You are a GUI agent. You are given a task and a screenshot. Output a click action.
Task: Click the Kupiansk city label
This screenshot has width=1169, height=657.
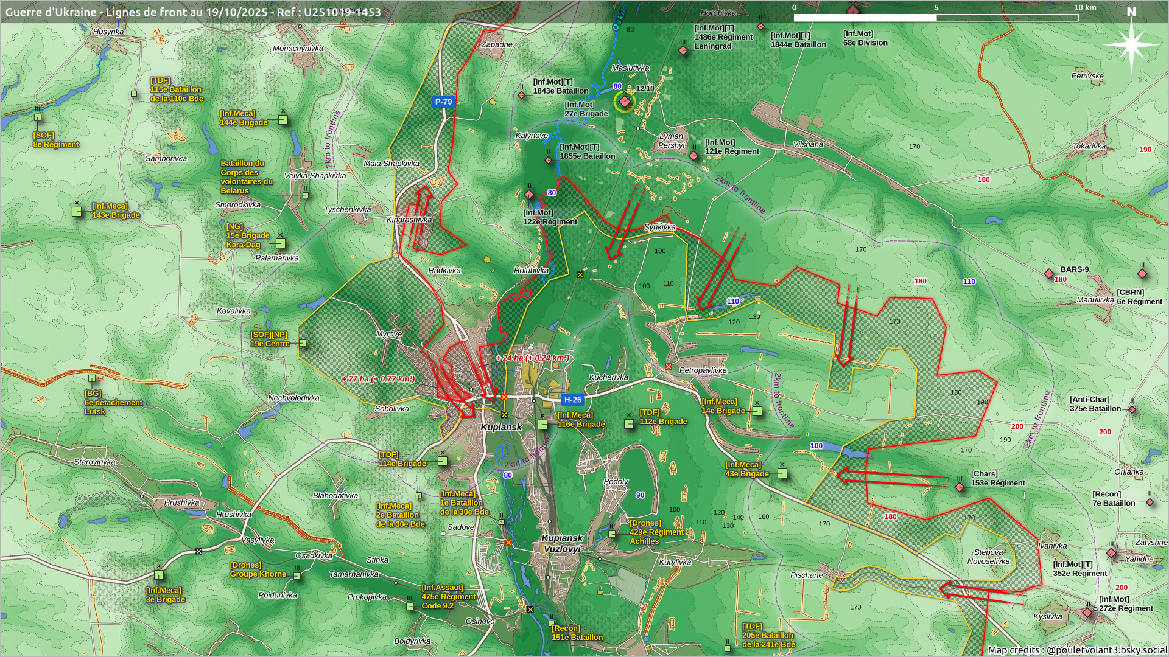[x=501, y=427]
